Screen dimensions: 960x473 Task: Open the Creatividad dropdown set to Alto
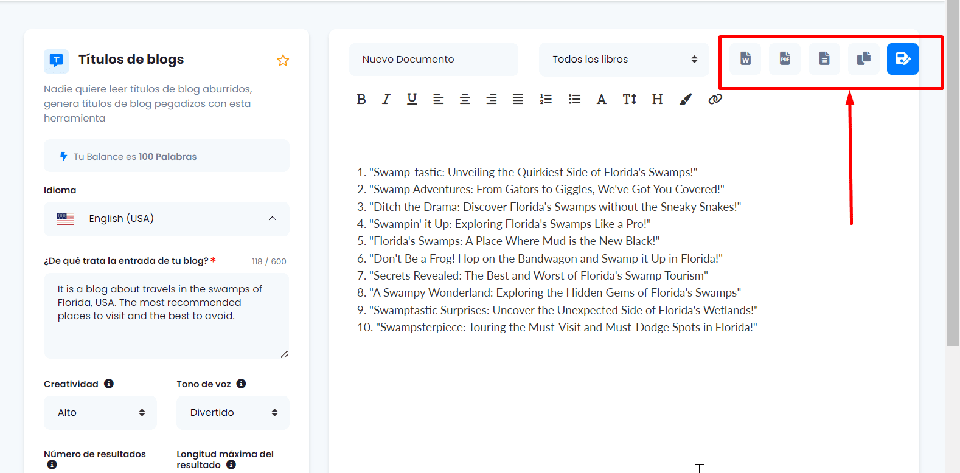point(100,413)
